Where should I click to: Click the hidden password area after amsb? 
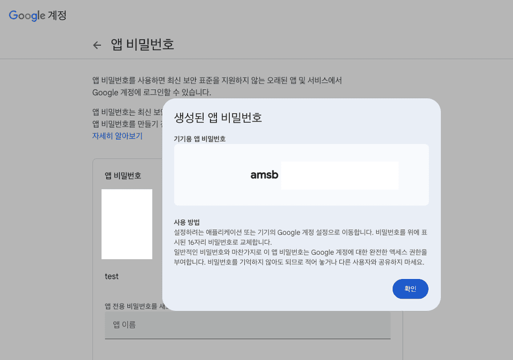coord(340,174)
